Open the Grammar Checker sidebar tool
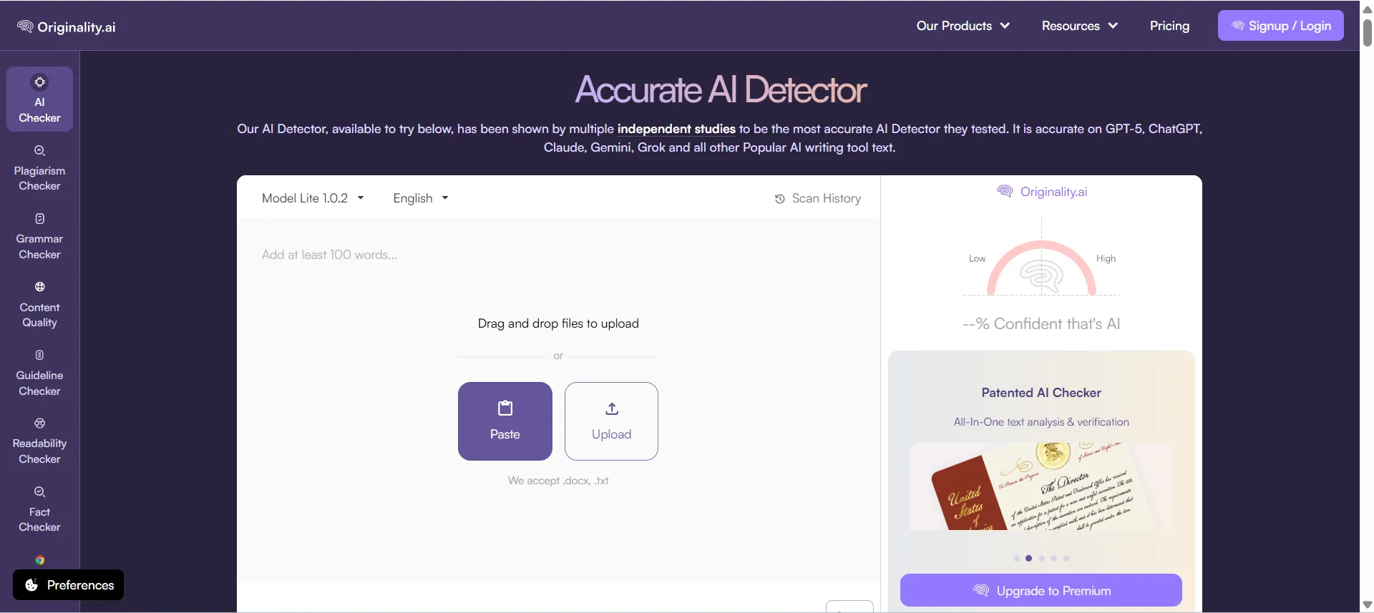 click(39, 237)
